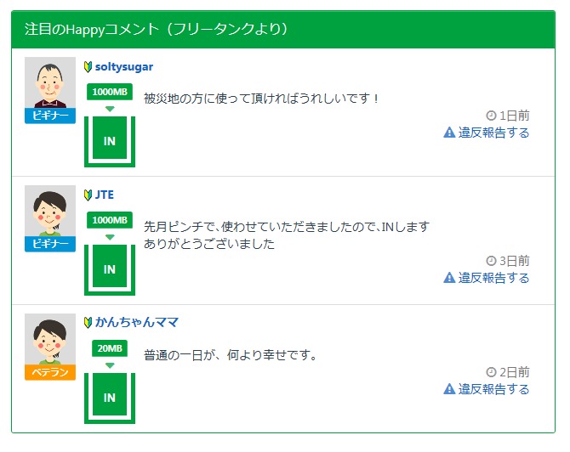
Task: Click the IN tank icon in かんちゃんママ's comment
Action: (x=110, y=397)
